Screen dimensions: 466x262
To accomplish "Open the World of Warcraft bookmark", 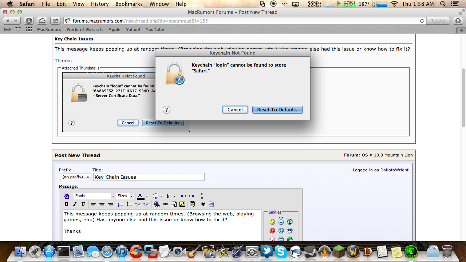I will coord(85,29).
